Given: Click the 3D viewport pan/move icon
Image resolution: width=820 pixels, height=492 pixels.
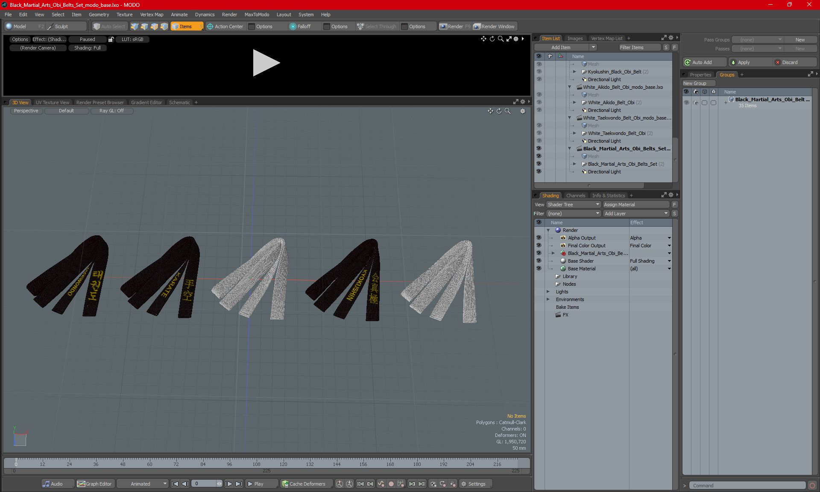Looking at the screenshot, I should (490, 111).
